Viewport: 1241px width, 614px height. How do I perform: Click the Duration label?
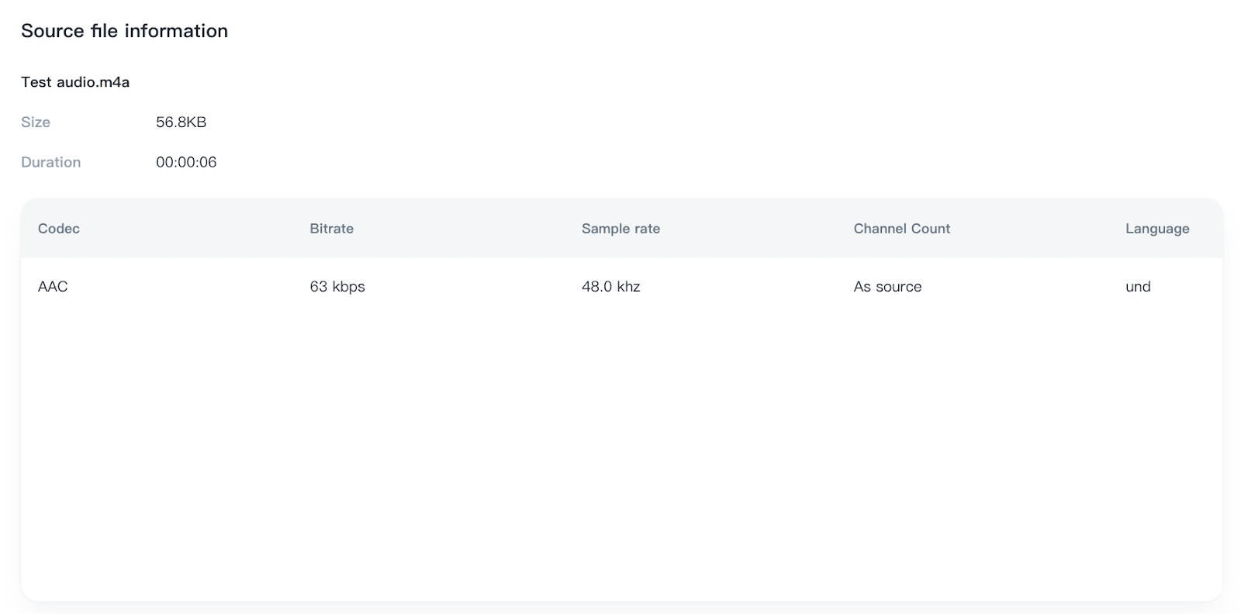click(51, 163)
